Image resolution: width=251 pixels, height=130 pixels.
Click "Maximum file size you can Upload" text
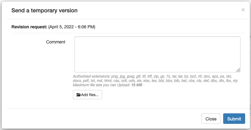pyautogui.click(x=101, y=85)
